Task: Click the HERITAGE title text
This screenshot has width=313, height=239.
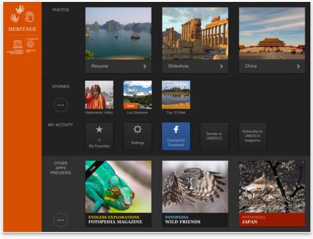Action: point(22,29)
